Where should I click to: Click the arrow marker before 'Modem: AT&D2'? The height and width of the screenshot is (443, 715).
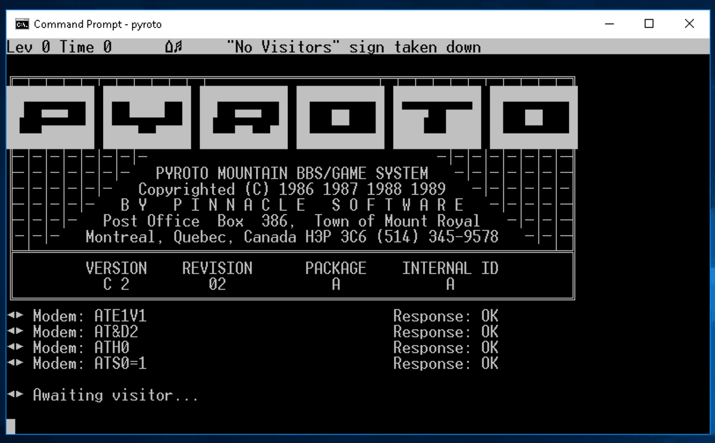pos(15,332)
